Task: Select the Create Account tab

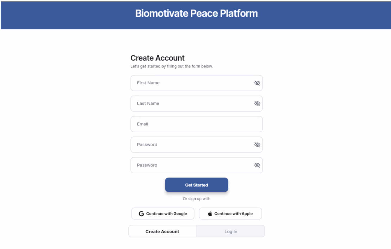Action: click(x=162, y=231)
